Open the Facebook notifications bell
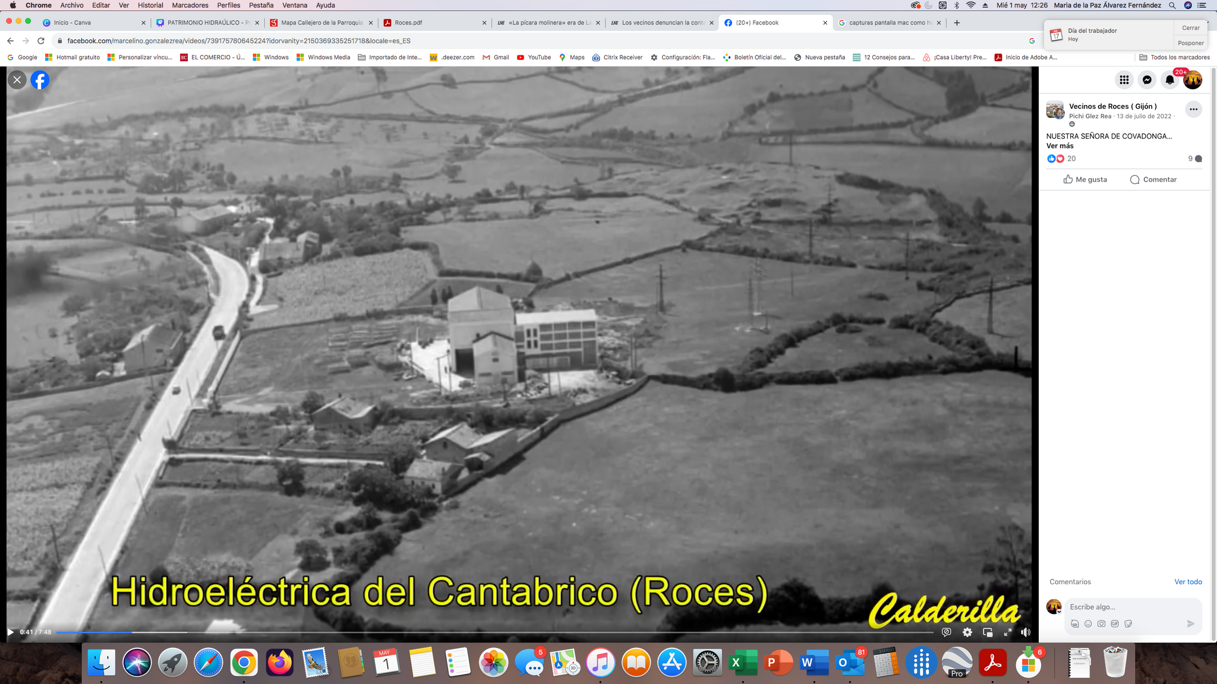This screenshot has width=1217, height=684. point(1169,80)
